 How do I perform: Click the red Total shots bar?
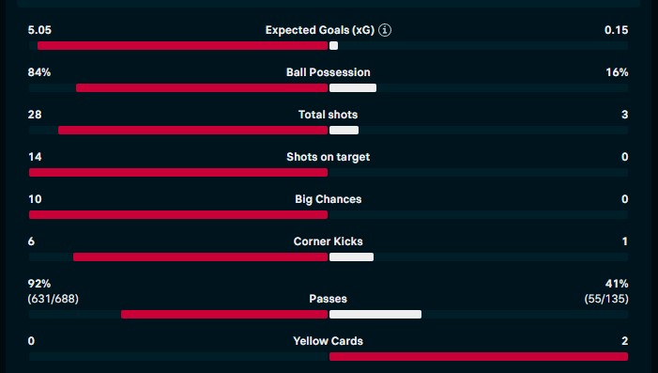pyautogui.click(x=193, y=131)
